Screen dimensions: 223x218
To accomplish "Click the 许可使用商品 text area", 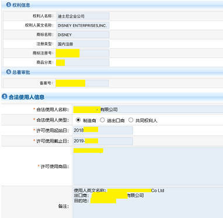I will [x=148, y=166].
